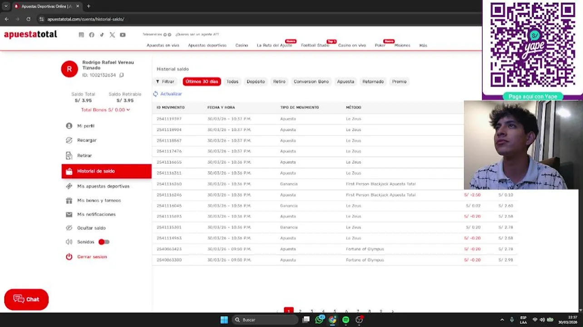Click the Actualizar link

click(171, 94)
